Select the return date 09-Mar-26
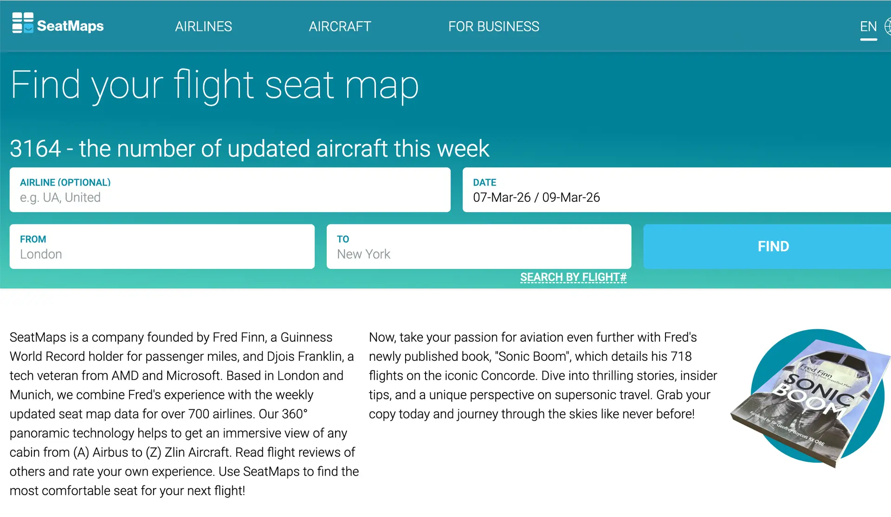 (571, 197)
